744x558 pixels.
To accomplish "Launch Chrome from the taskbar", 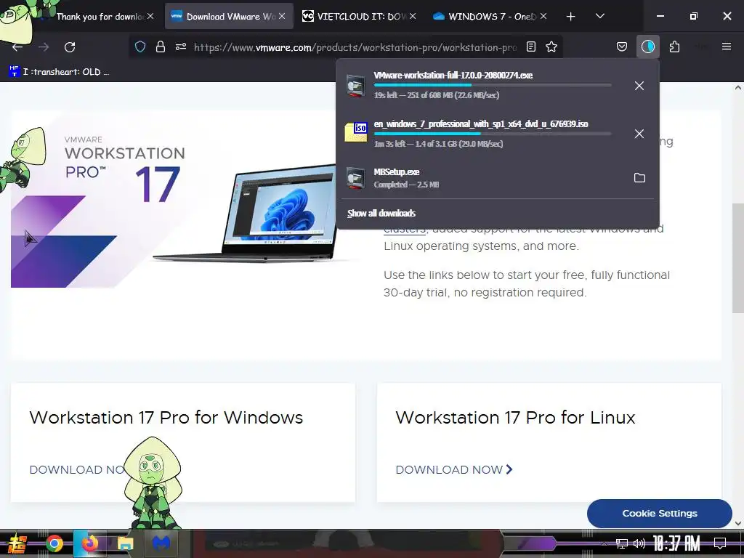I will pos(54,543).
